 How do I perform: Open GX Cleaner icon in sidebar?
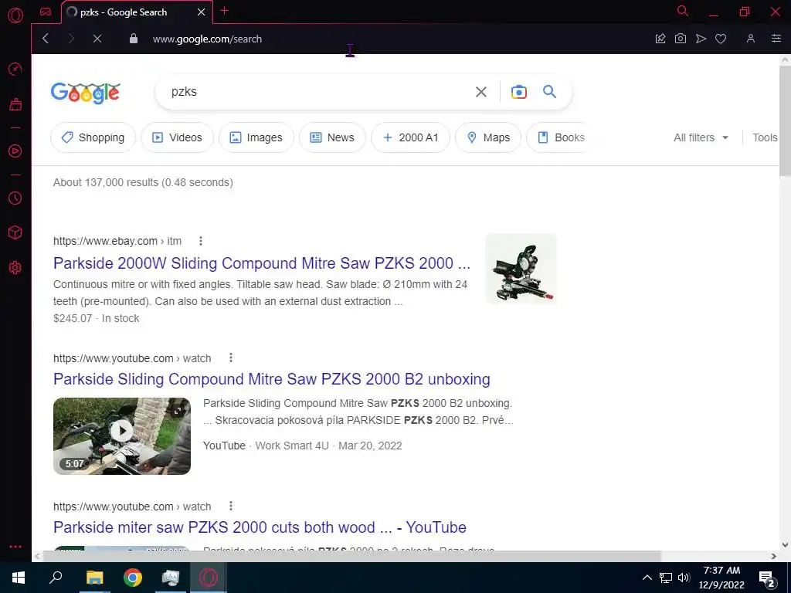15,104
